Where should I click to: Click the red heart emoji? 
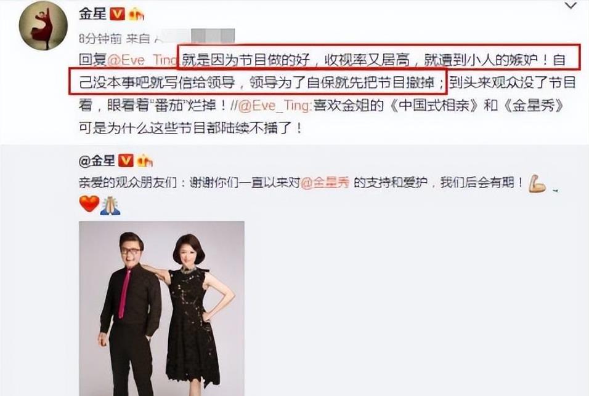tap(89, 204)
